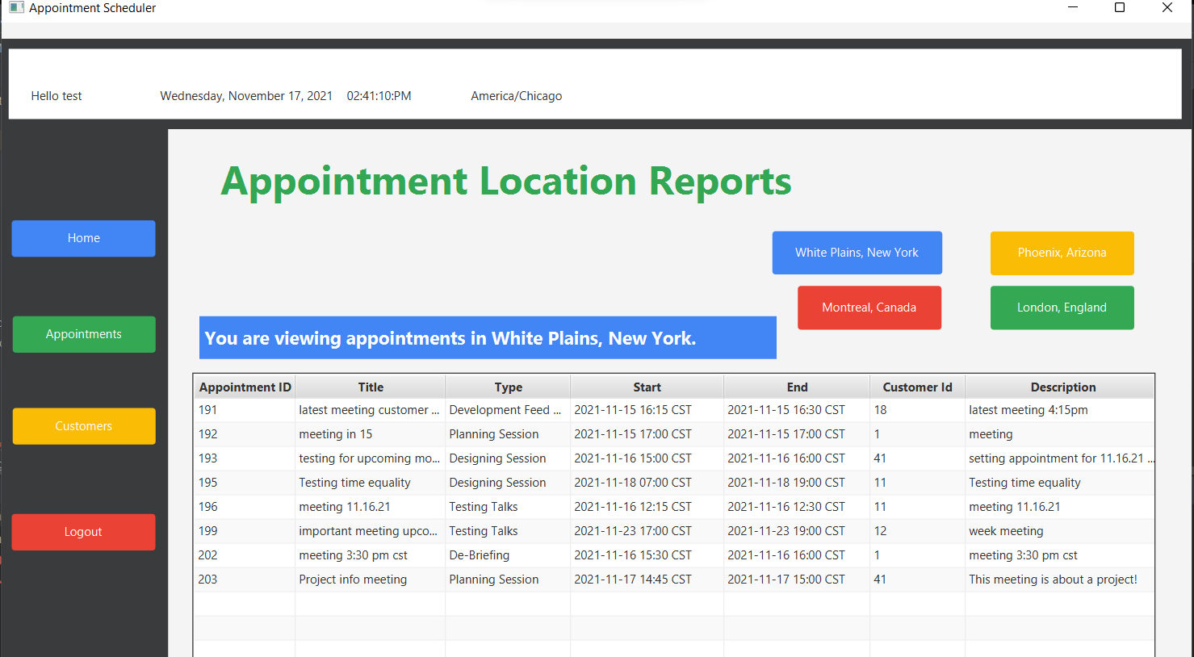Select the De-Briefing appointment row
Screen dimensions: 1194x657
pos(484,554)
